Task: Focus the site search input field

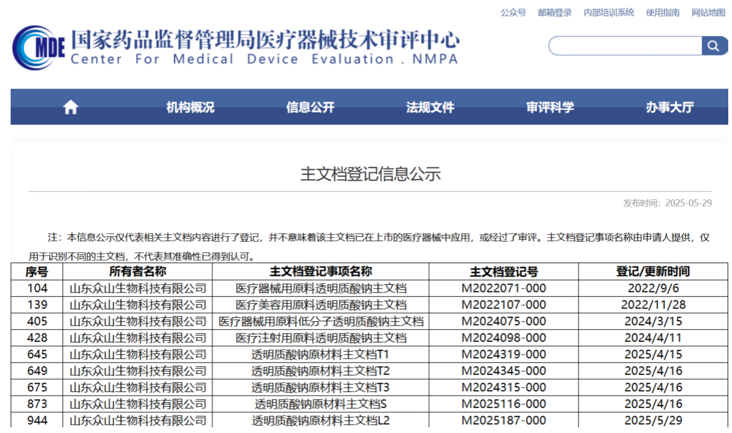Action: tap(625, 46)
